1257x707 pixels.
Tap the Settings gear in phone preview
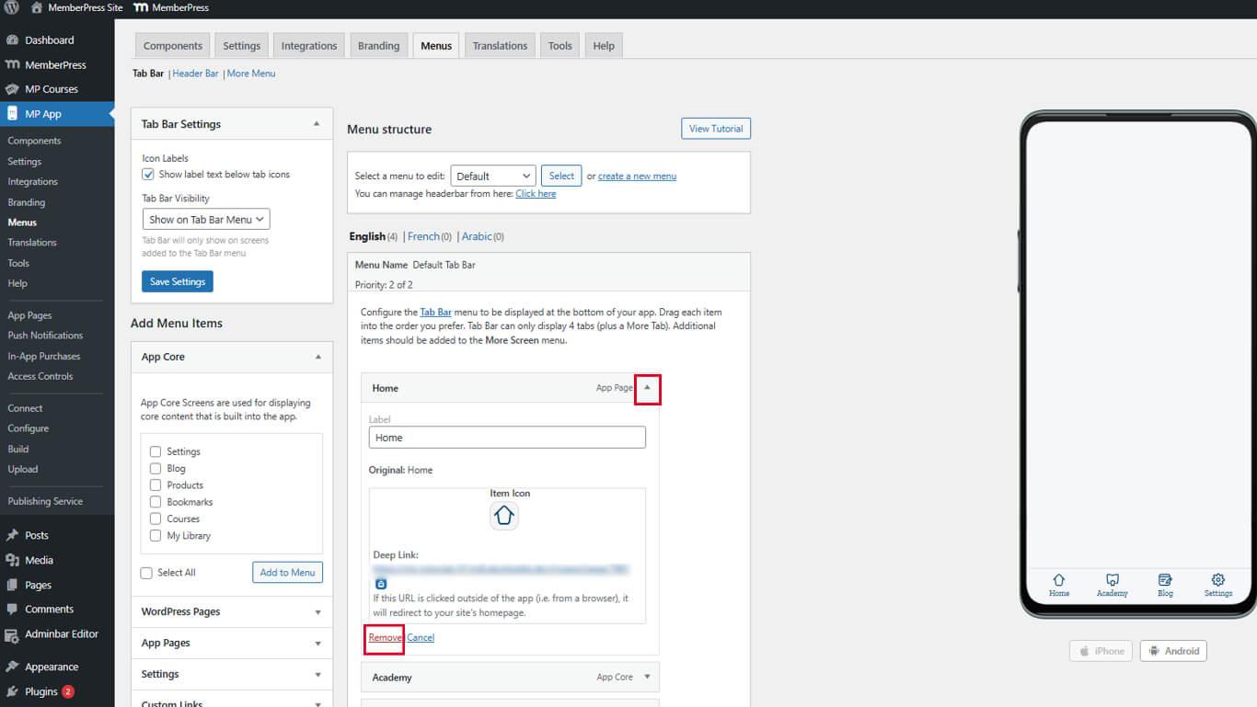coord(1217,580)
